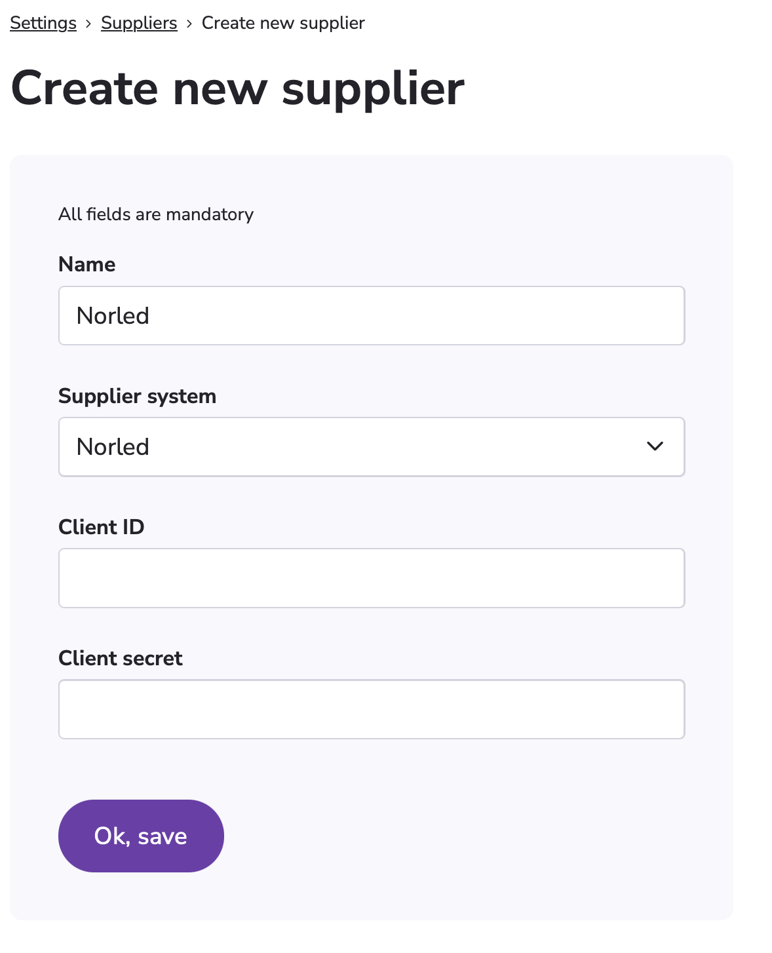Save supplier with 'Ok, save' button

click(141, 836)
